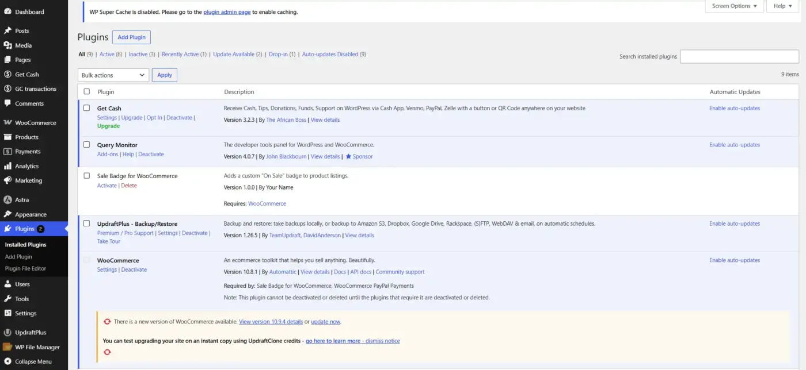Filter plugins by Update Available

tap(234, 54)
